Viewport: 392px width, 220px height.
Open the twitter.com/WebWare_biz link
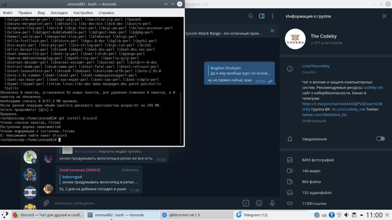324,115
